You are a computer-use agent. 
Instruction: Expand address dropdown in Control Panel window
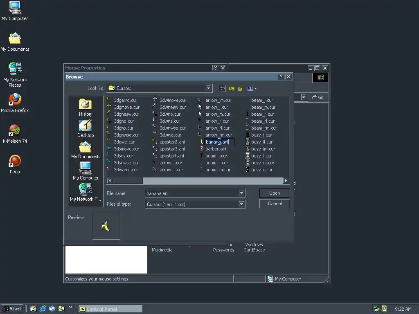coord(304,97)
